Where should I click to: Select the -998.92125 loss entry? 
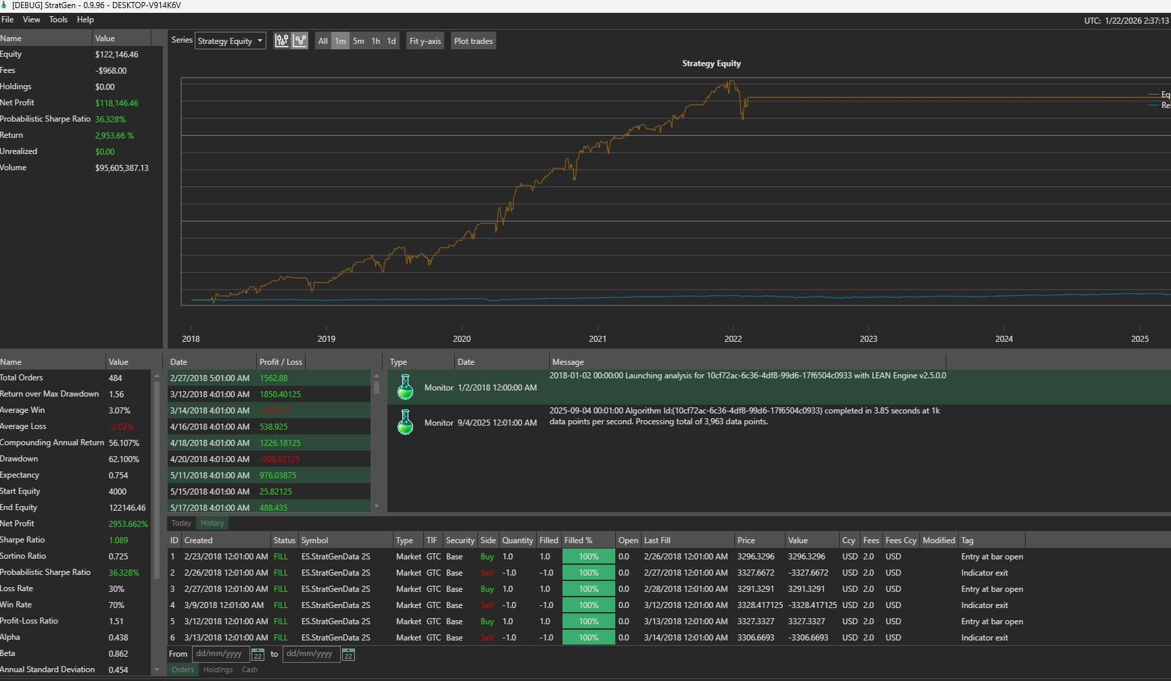pyautogui.click(x=279, y=459)
